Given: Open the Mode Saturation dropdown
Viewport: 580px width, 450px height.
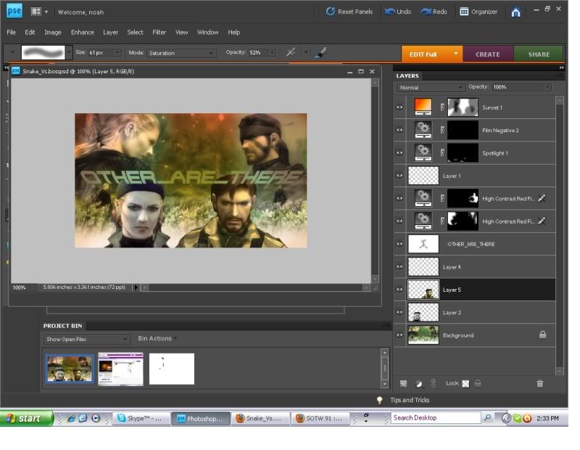Looking at the screenshot, I should tap(181, 53).
